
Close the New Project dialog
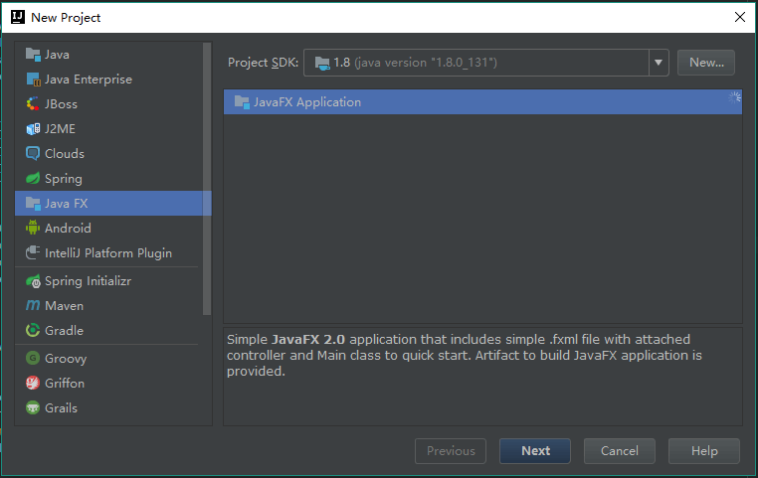pyautogui.click(x=740, y=17)
